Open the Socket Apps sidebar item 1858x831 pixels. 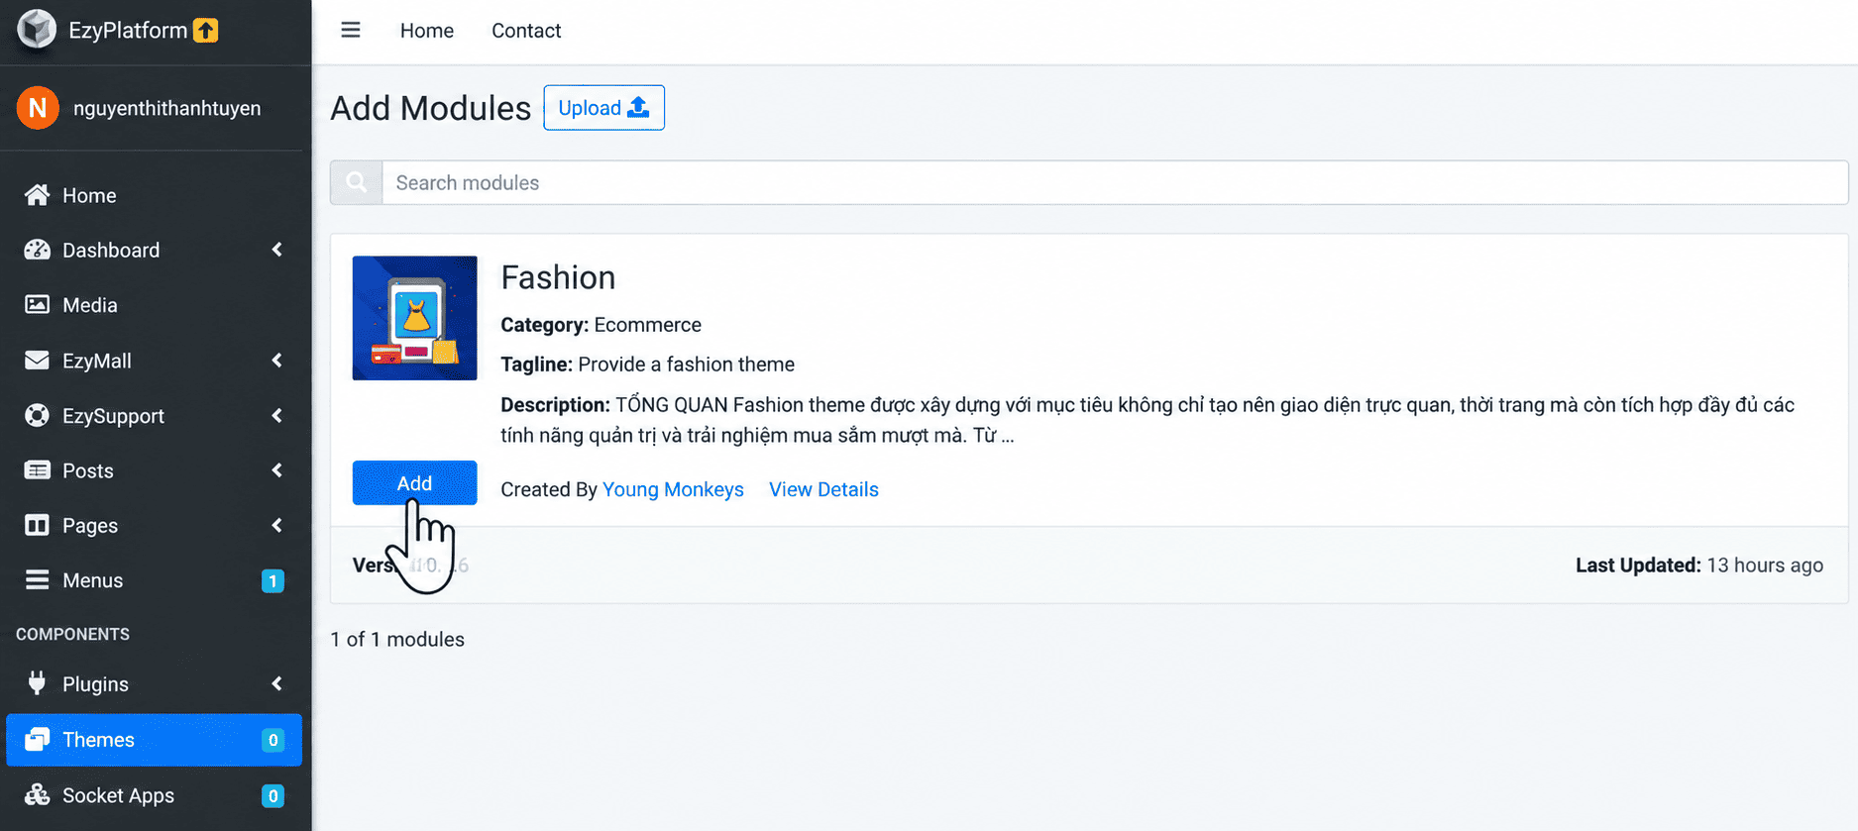154,795
